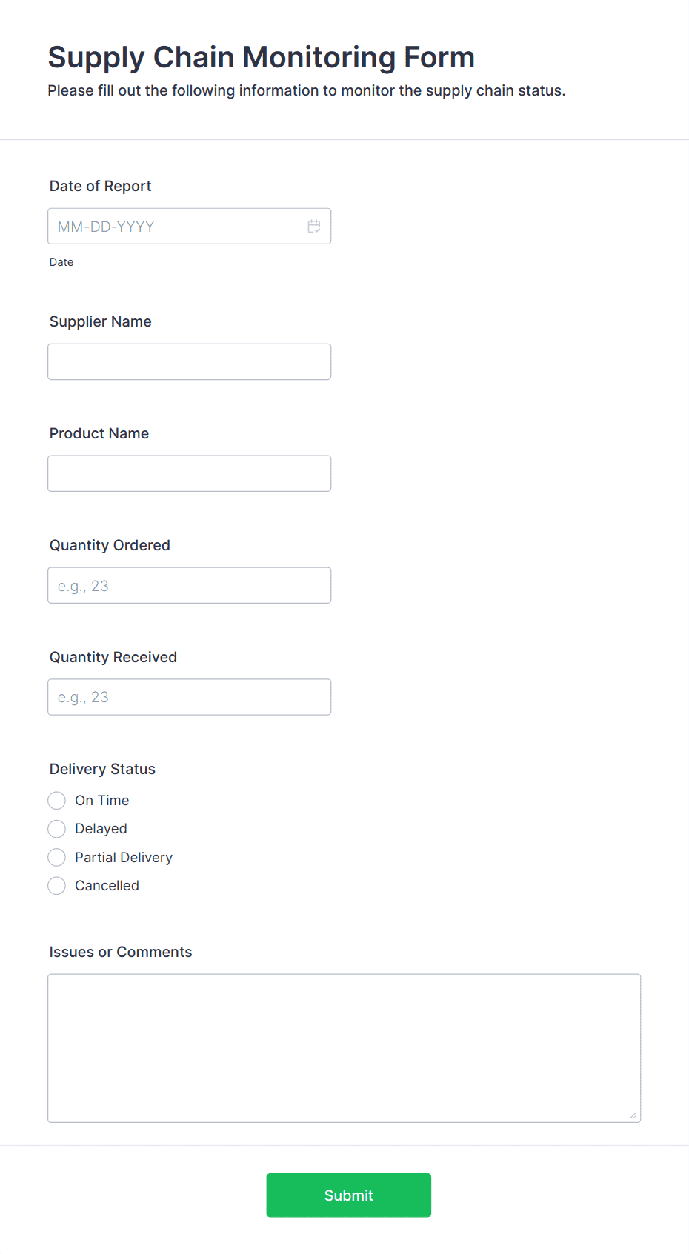Click the Partial Delivery option label
Viewport: 689px width, 1254px height.
(x=124, y=858)
